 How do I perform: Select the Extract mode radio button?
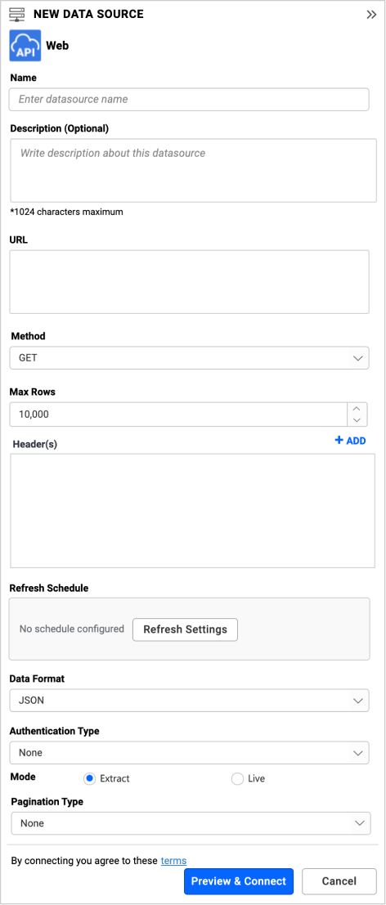point(89,778)
